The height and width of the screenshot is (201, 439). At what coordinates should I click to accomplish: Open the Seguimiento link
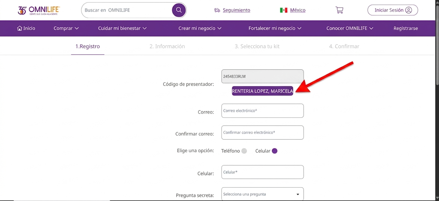click(237, 10)
